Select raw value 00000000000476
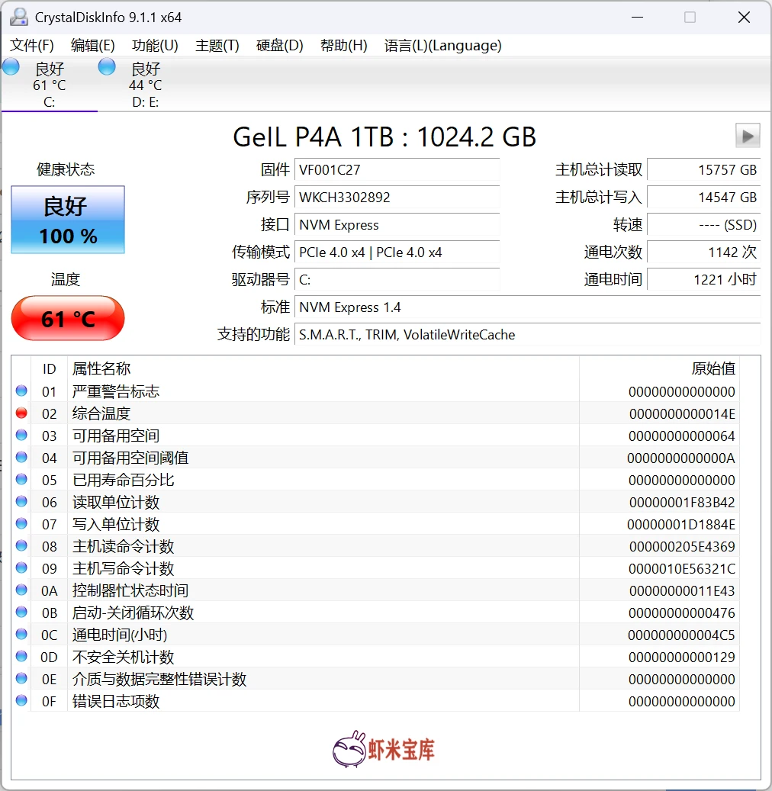The height and width of the screenshot is (791, 772). (x=682, y=613)
